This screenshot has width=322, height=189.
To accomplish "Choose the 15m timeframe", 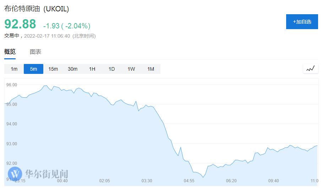I will (53, 69).
